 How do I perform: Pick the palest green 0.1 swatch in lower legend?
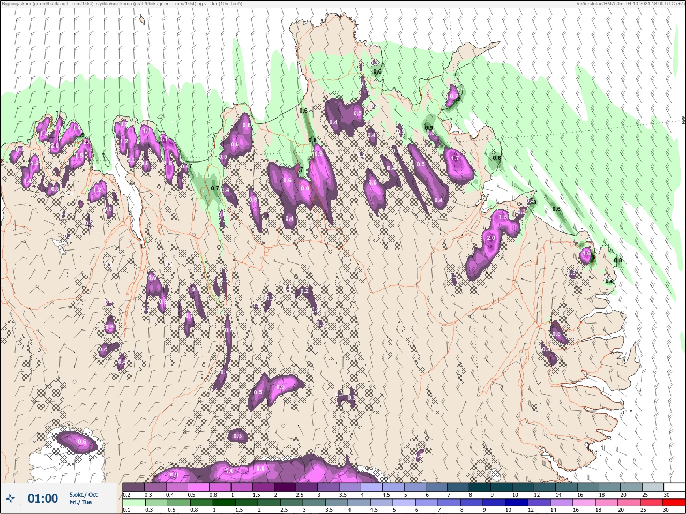click(x=134, y=503)
